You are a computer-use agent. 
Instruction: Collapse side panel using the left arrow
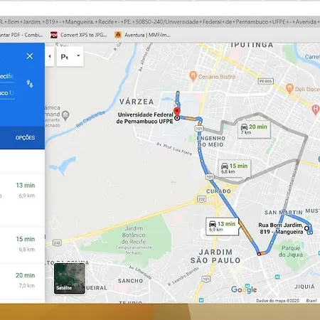click(50, 56)
